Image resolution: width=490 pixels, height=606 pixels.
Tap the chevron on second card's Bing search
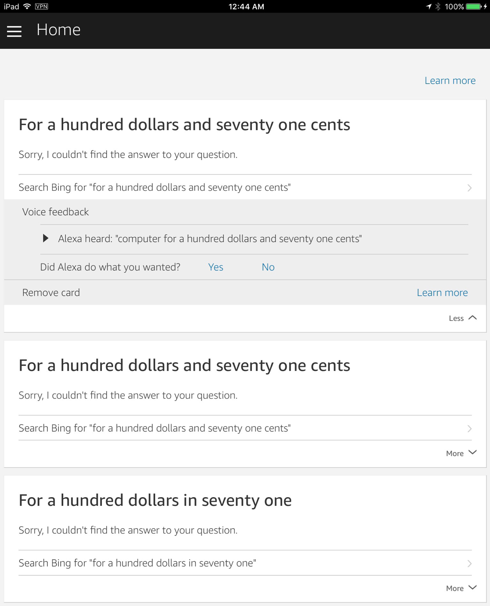pos(469,428)
